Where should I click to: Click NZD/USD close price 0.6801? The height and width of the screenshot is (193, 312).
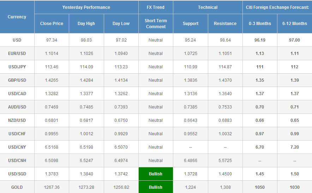click(x=52, y=120)
